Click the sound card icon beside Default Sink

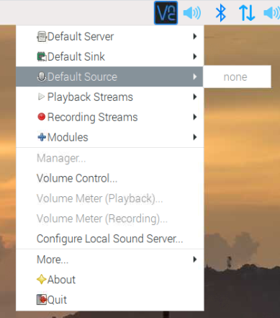point(42,57)
